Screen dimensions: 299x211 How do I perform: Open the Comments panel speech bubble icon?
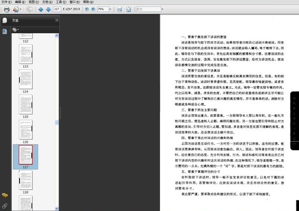tap(5, 195)
